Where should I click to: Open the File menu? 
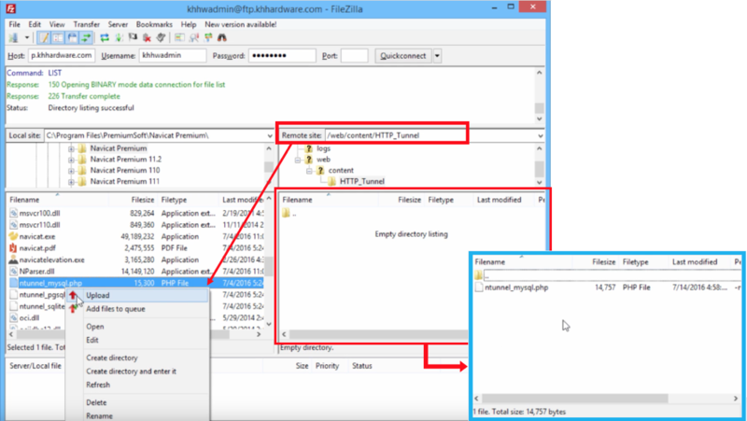point(14,24)
